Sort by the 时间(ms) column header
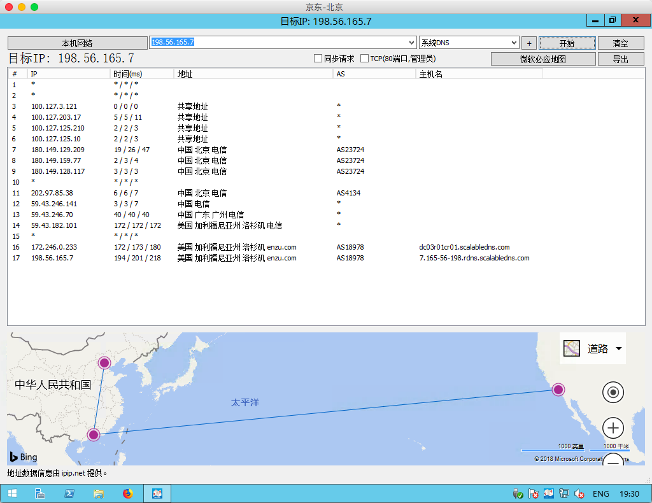This screenshot has width=652, height=503. [x=142, y=74]
